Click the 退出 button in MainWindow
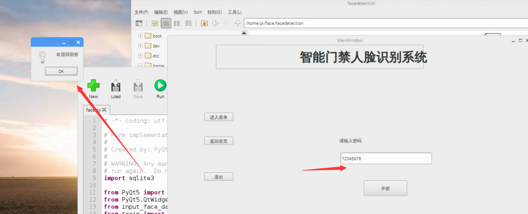 click(219, 177)
